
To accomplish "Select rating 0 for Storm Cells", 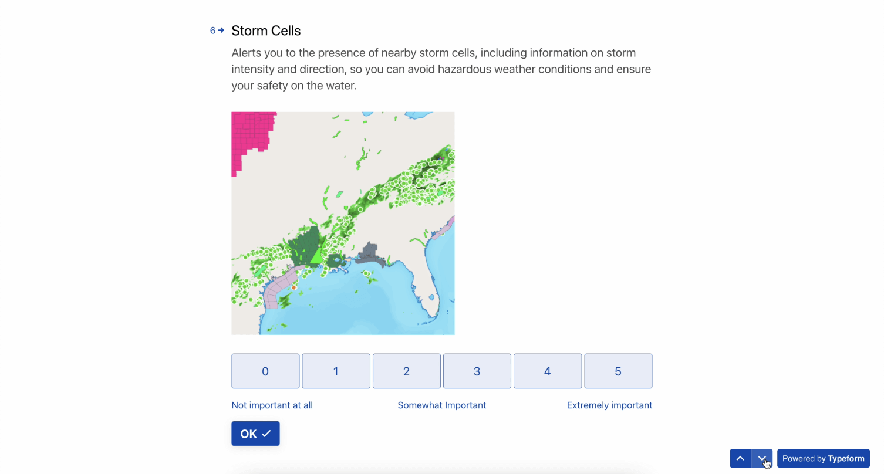I will 265,371.
